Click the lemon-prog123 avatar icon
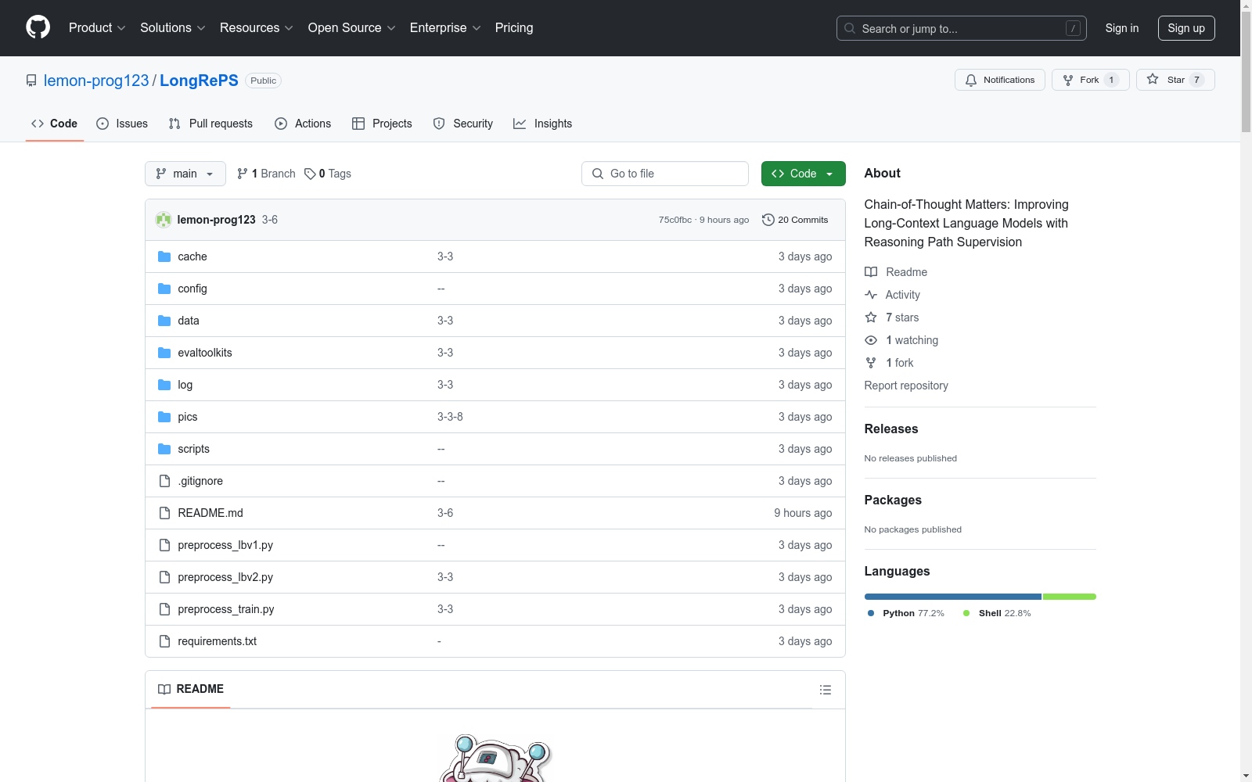1252x782 pixels. (164, 220)
